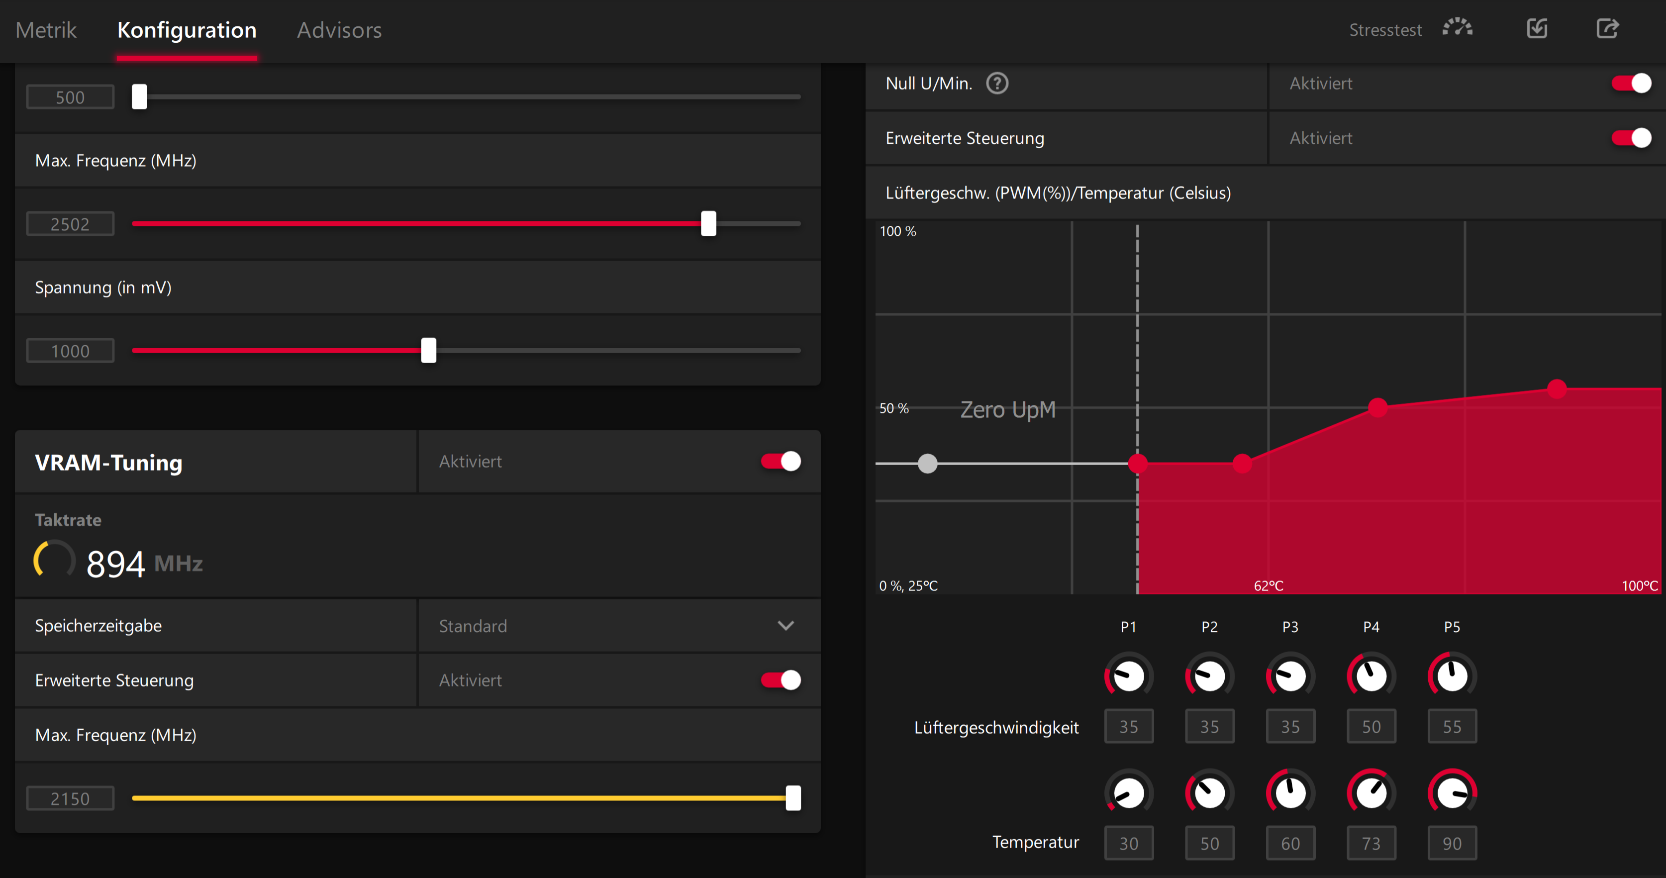Viewport: 1666px width, 878px height.
Task: Click the gray Zero UpM curve point
Action: [x=927, y=464]
